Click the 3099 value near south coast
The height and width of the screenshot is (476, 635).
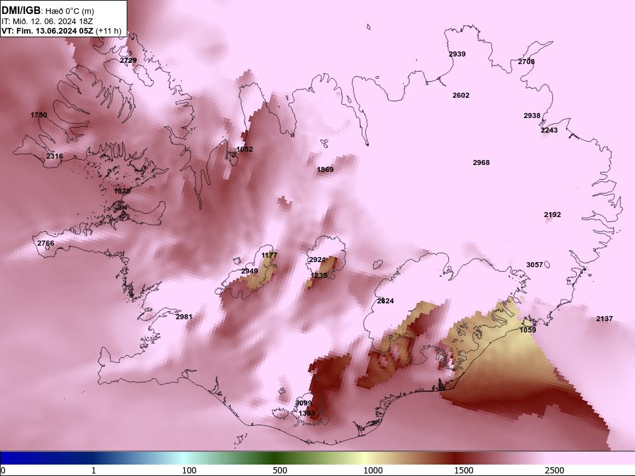pos(304,403)
